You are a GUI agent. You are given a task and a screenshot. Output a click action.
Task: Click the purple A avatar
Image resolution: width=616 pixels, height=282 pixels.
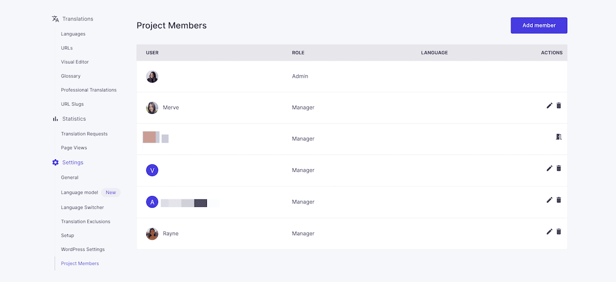[152, 202]
